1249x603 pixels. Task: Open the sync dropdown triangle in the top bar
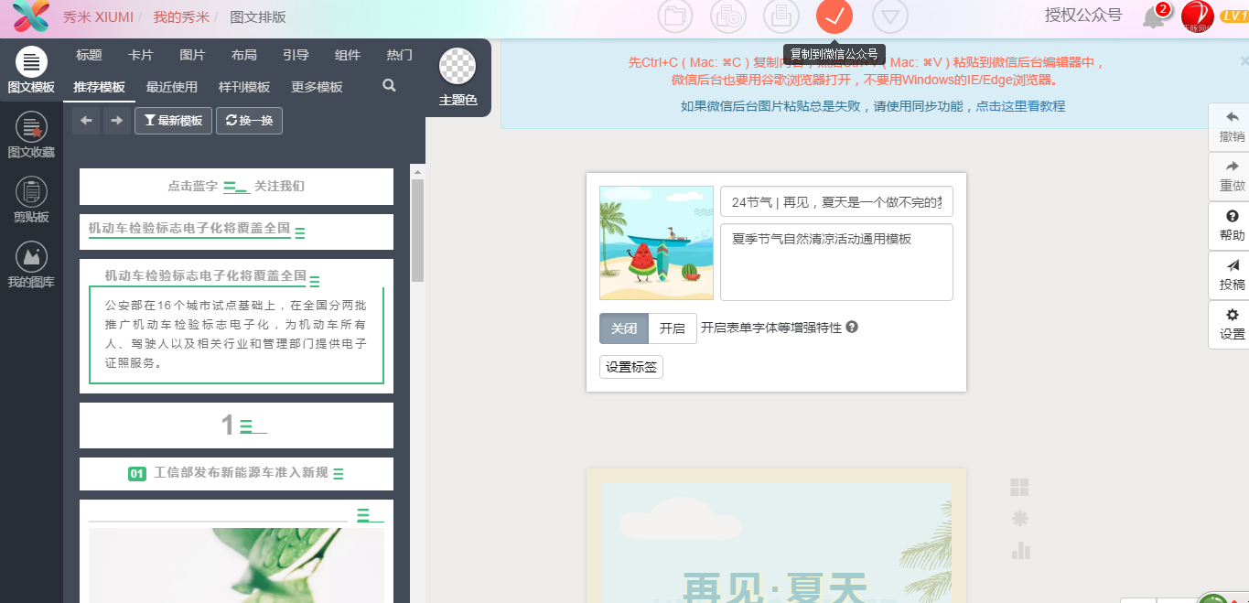(x=888, y=16)
